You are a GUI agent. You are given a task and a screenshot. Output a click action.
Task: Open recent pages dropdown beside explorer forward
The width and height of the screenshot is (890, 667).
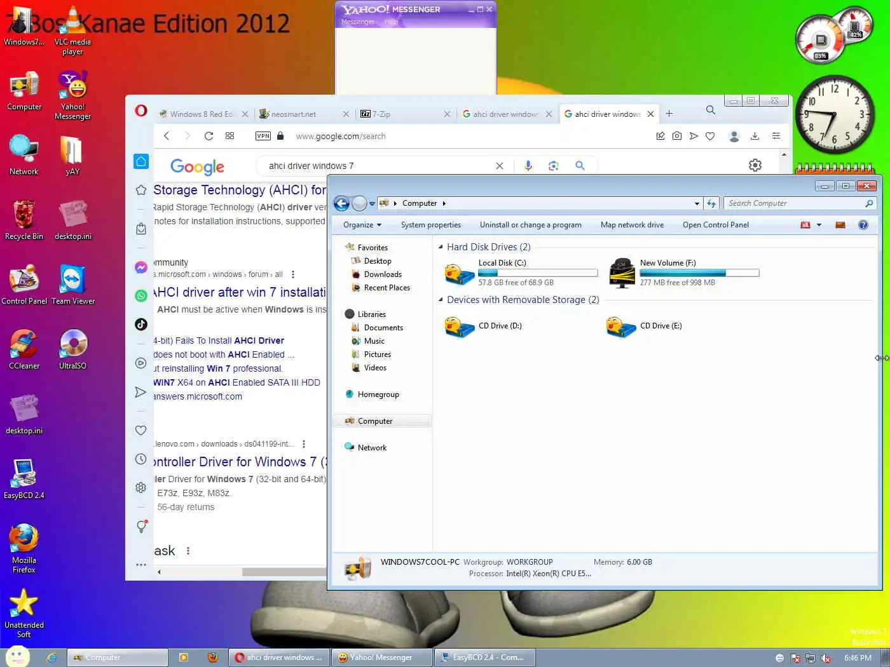pos(372,204)
